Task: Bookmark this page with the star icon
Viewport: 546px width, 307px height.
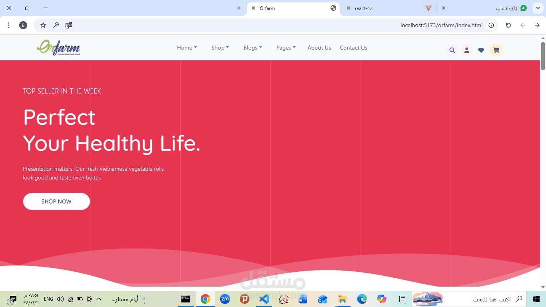Action: point(43,25)
